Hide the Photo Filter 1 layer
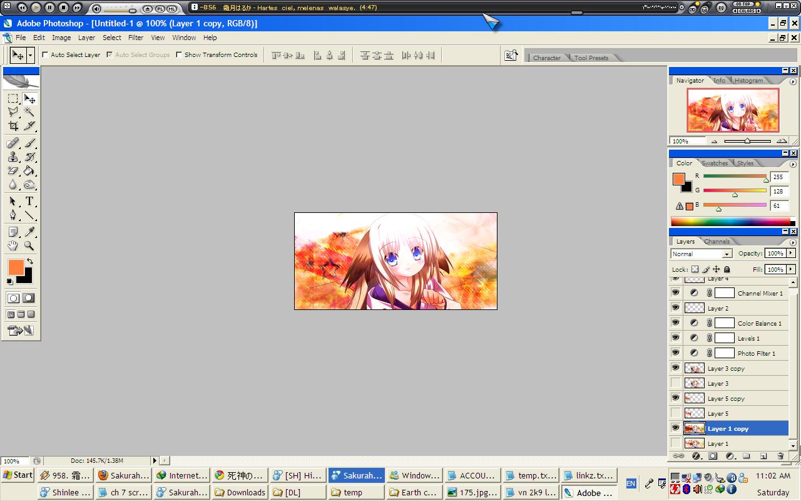Screen dimensions: 801x501 [675, 353]
